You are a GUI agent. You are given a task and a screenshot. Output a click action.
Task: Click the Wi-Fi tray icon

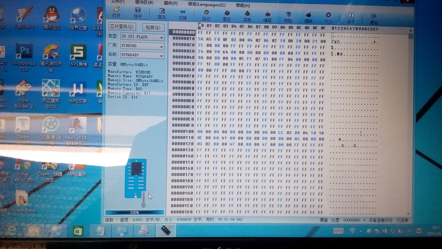pyautogui.click(x=352, y=231)
